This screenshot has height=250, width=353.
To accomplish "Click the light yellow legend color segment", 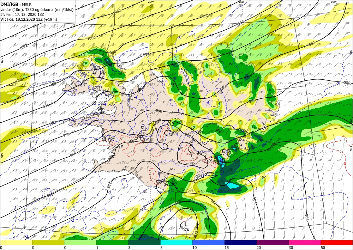I will tap(16, 243).
